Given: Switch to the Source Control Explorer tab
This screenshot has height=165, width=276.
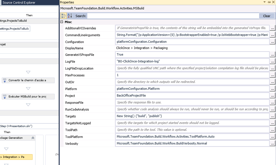Looking at the screenshot, I should pyautogui.click(x=19, y=3).
